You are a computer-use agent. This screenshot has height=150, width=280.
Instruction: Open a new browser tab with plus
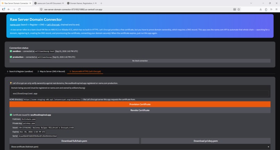(x=101, y=3)
